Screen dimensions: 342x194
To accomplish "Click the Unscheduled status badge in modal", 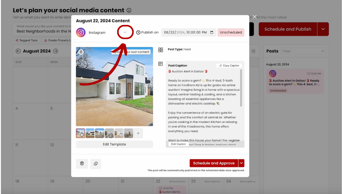I will 231,32.
